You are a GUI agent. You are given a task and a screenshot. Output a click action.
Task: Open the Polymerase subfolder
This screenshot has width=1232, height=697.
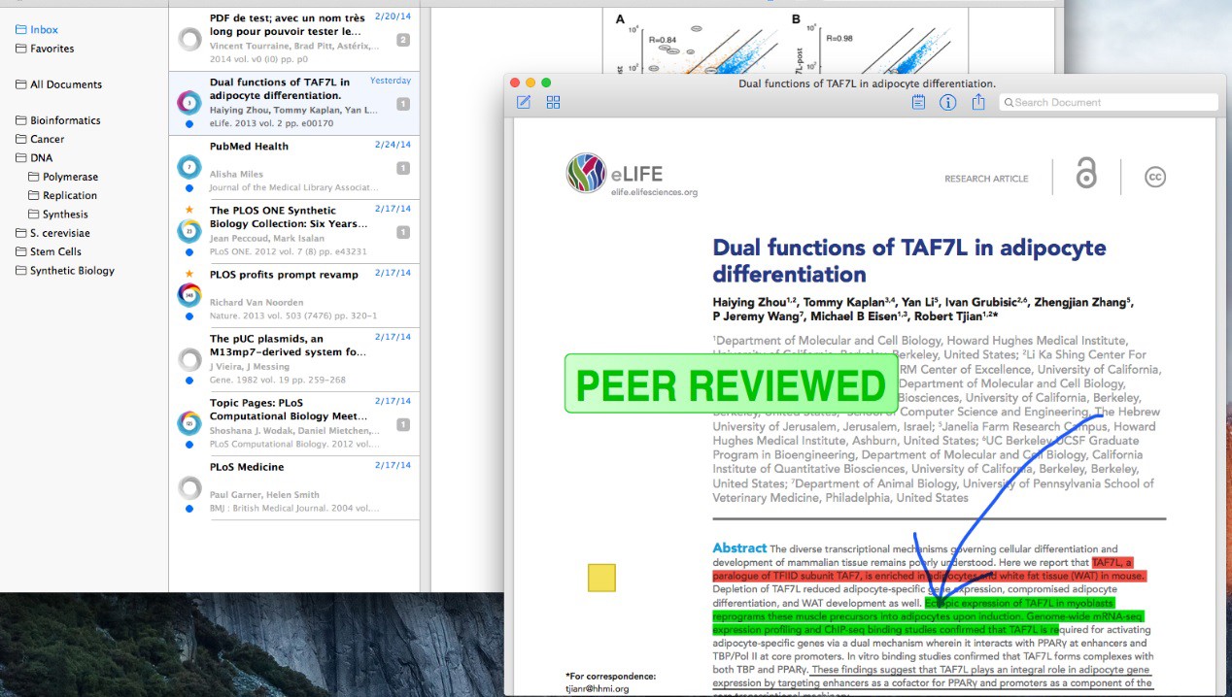pos(70,177)
